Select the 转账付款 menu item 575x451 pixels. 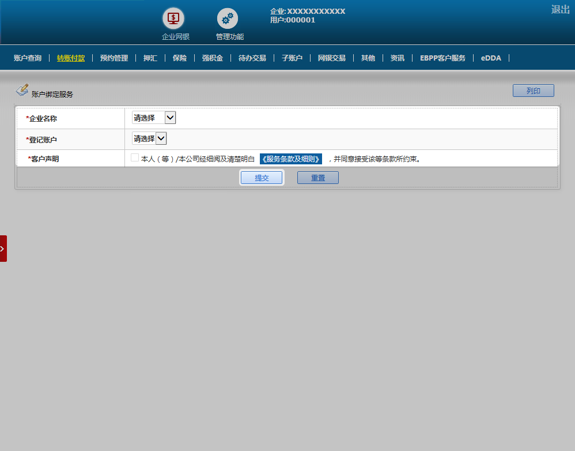71,58
